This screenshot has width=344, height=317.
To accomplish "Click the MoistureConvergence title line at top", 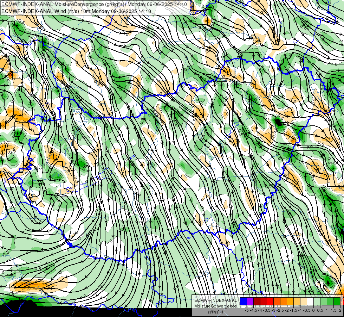I will coord(94,4).
